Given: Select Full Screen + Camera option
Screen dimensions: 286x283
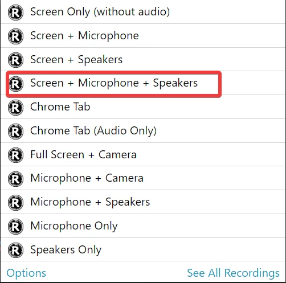Looking at the screenshot, I should point(143,154).
